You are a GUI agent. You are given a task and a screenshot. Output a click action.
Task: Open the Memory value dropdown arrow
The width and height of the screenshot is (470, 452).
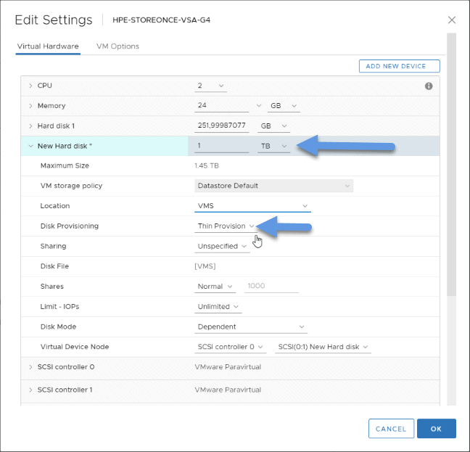pos(259,106)
